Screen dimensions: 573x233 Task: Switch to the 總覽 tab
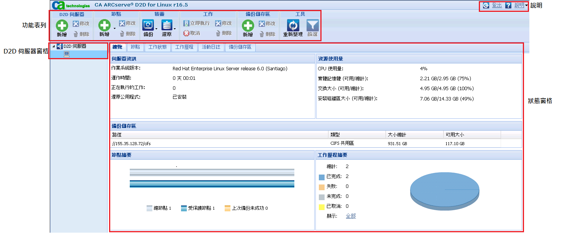pos(118,47)
